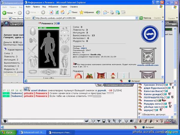Open the Вид menu
This screenshot has height=135, width=180.
[x=44, y=7]
